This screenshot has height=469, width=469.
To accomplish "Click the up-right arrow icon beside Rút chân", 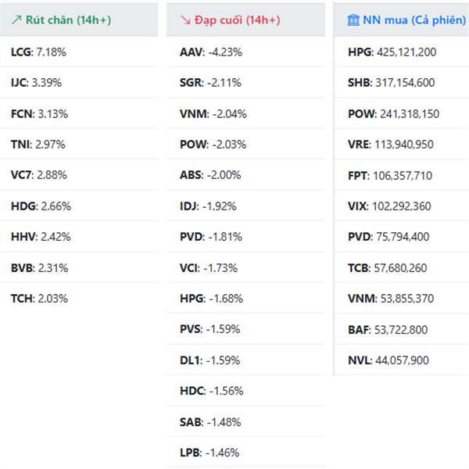I will click(x=16, y=20).
